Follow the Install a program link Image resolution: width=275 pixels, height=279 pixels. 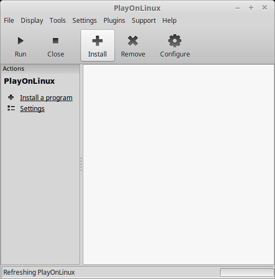point(46,98)
